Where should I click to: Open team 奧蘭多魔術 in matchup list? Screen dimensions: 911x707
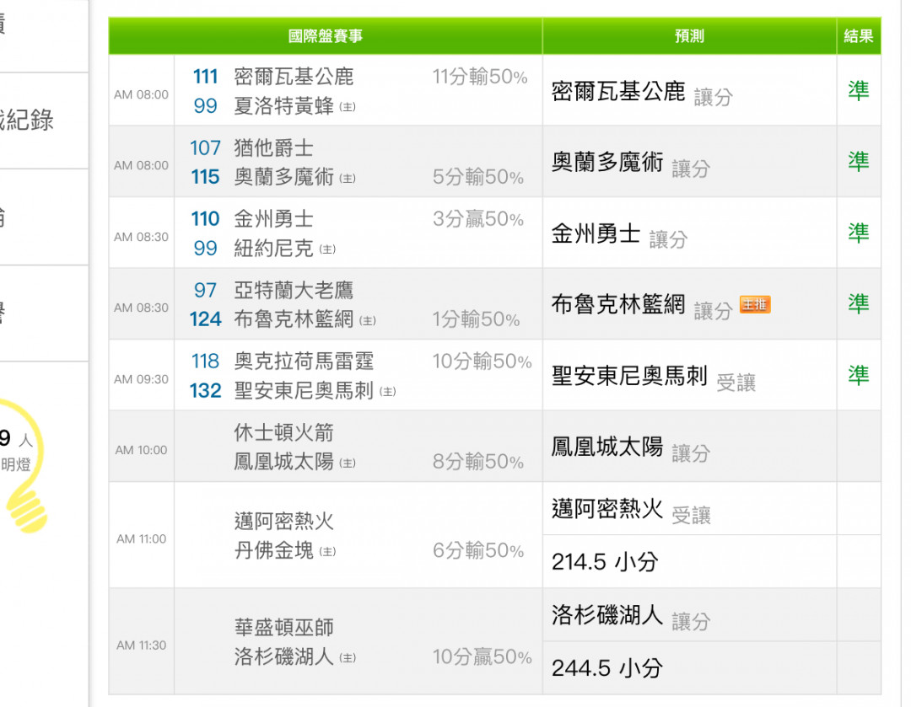284,177
